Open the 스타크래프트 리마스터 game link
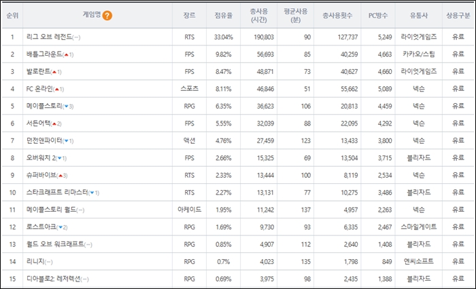 pyautogui.click(x=58, y=193)
